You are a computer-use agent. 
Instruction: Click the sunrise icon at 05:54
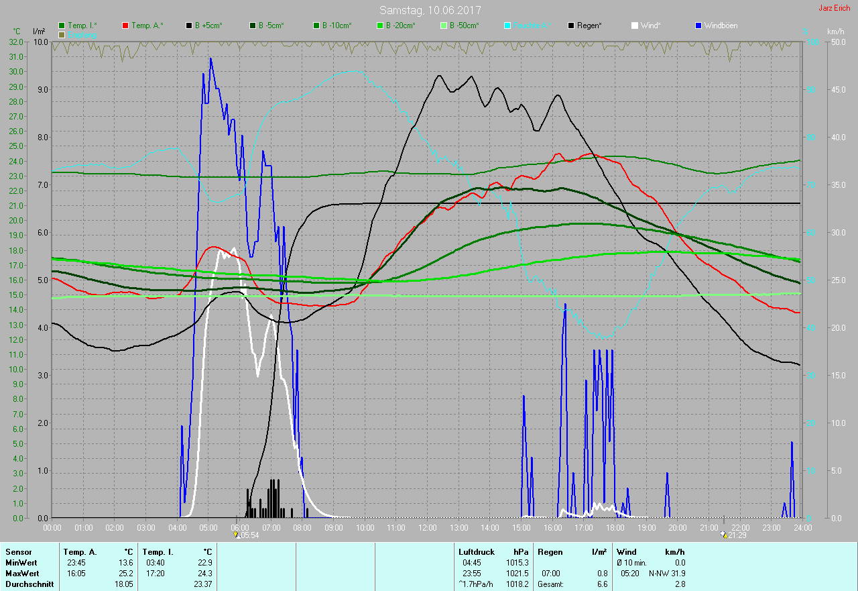coord(237,535)
